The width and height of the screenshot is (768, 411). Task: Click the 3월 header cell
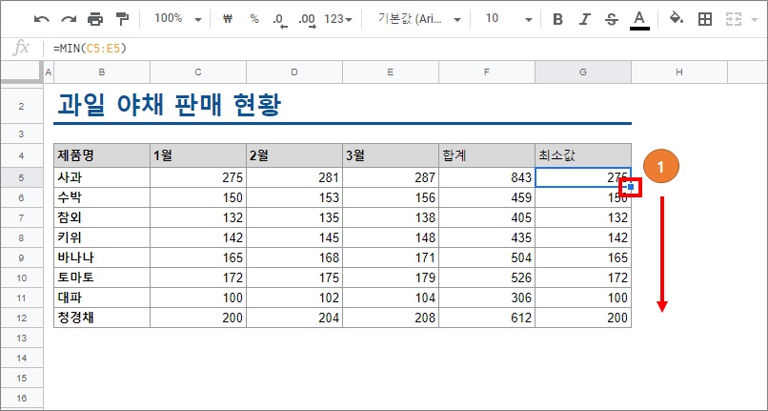click(391, 156)
